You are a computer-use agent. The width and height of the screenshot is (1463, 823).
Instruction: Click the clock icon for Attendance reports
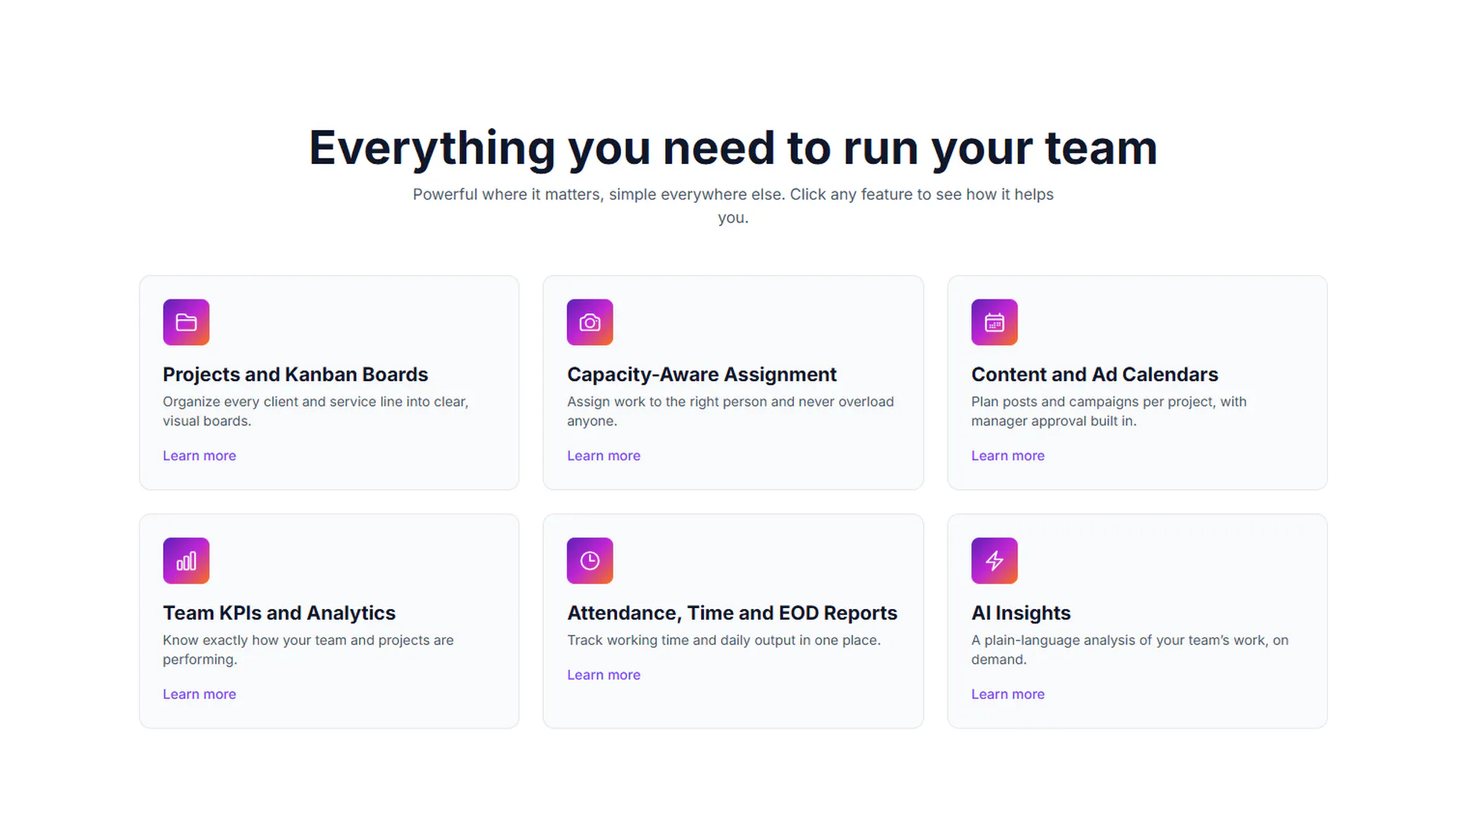point(590,561)
